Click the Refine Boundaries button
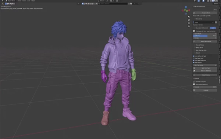 click(205, 41)
